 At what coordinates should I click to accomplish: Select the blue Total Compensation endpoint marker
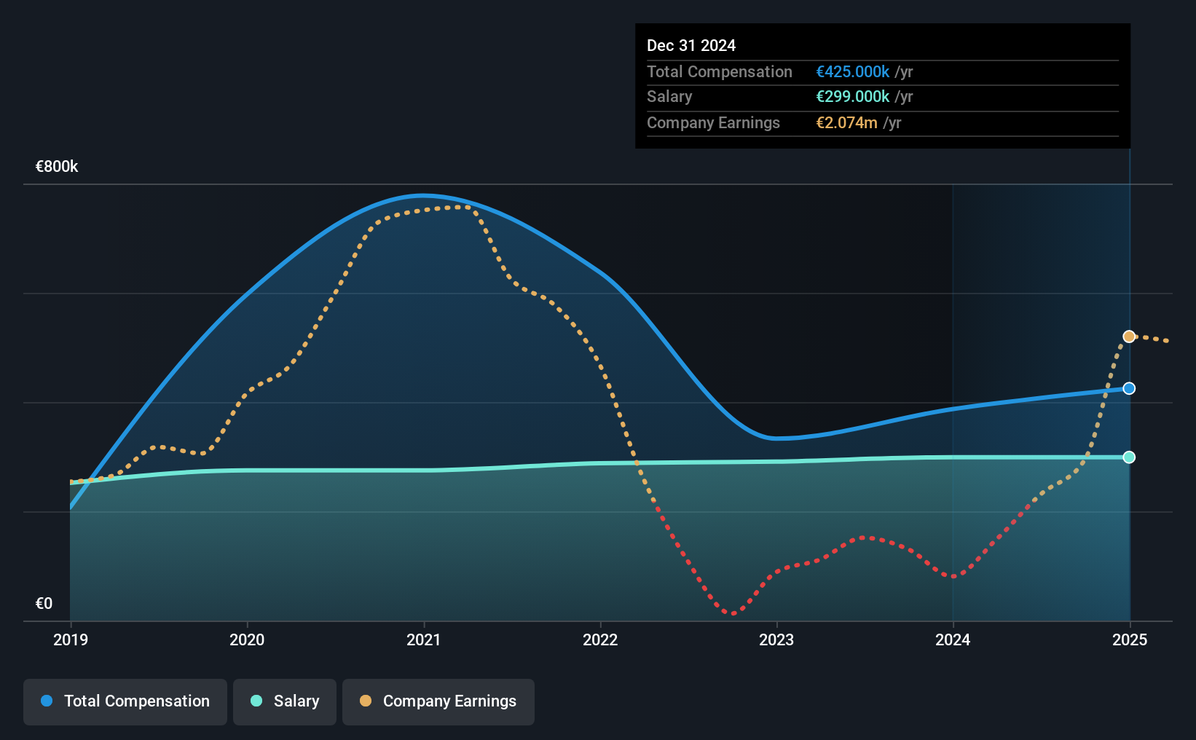pyautogui.click(x=1129, y=388)
